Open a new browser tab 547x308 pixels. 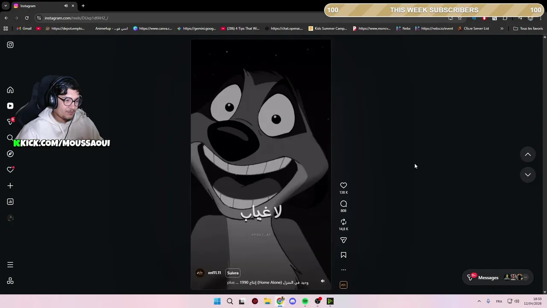click(83, 6)
